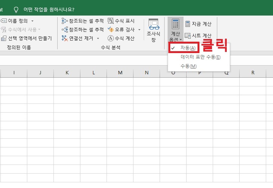Viewport: 273px width, 188px height.
Task: Select column K header
Action: pos(67,73)
